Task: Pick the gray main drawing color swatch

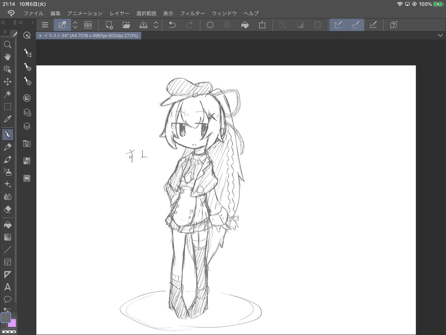Action: click(x=6, y=318)
